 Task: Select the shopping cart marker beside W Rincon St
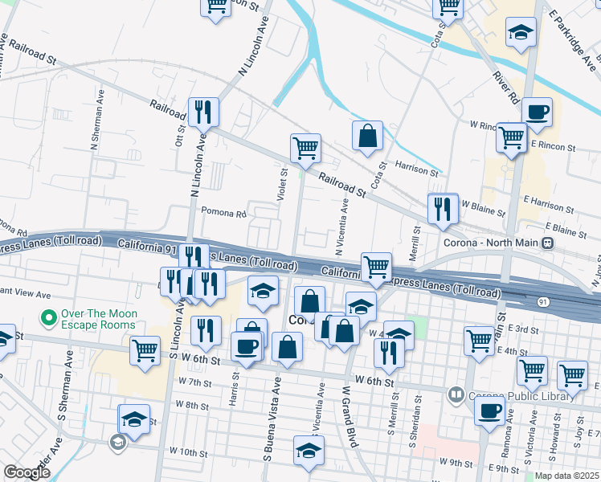point(511,137)
